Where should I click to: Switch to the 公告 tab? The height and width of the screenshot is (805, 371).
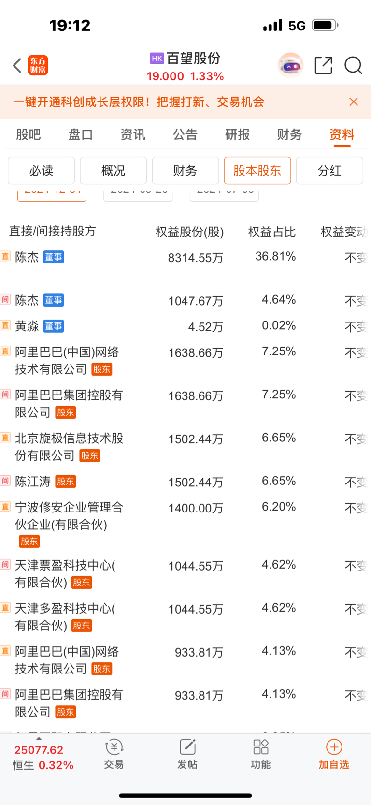(x=185, y=134)
